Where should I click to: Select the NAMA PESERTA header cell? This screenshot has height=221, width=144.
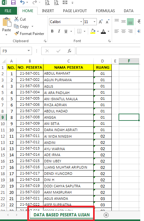pyautogui.click(x=69, y=67)
